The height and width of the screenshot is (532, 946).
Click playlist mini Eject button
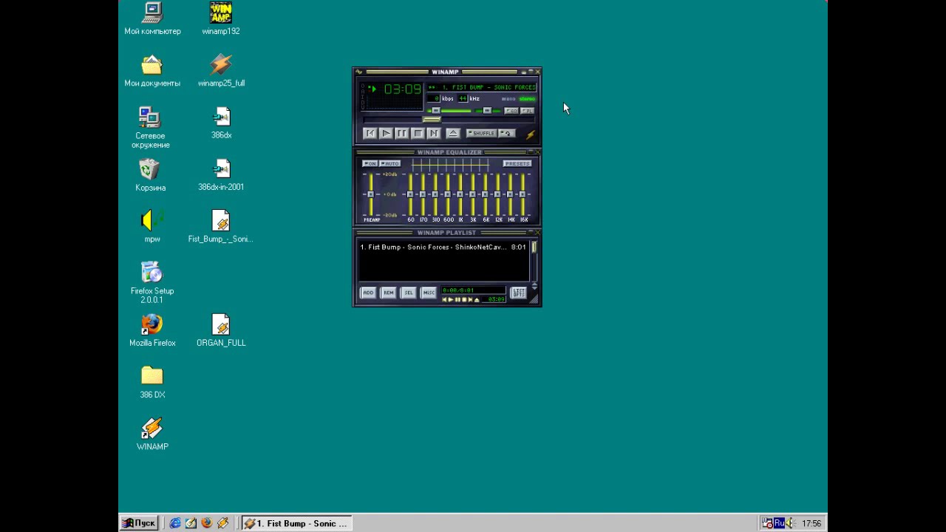click(477, 299)
